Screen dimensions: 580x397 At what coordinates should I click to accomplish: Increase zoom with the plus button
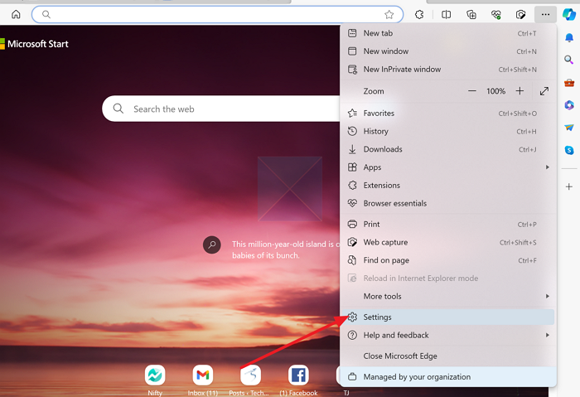(520, 91)
